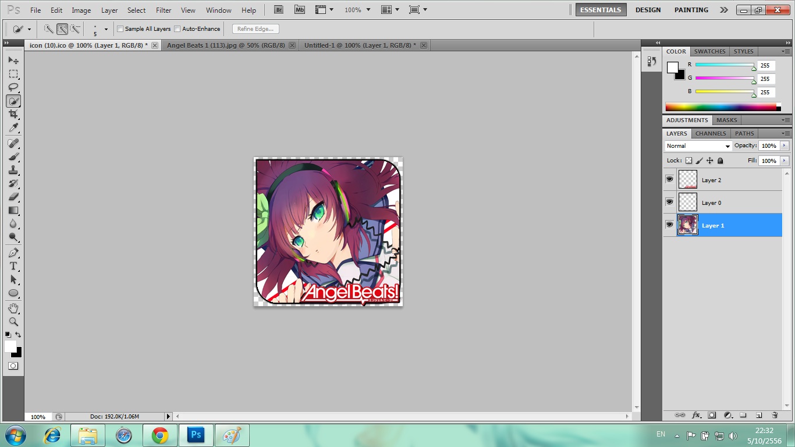Select the Eraser tool
The width and height of the screenshot is (795, 447).
(13, 197)
